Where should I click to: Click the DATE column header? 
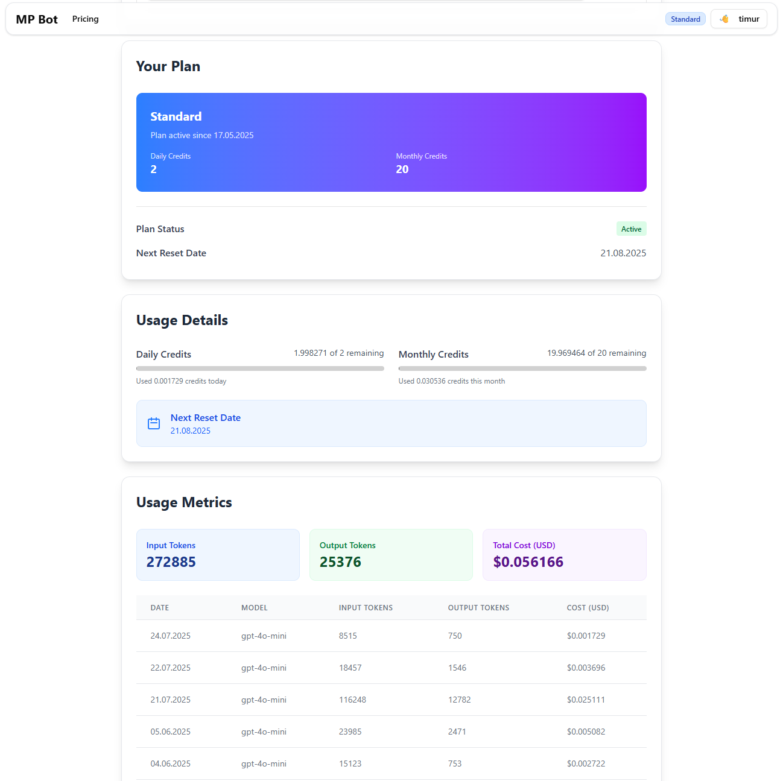(x=160, y=608)
